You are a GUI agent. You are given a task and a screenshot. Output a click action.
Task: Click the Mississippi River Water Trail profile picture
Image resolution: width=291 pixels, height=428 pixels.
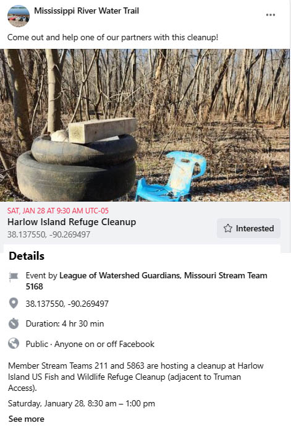coord(19,16)
